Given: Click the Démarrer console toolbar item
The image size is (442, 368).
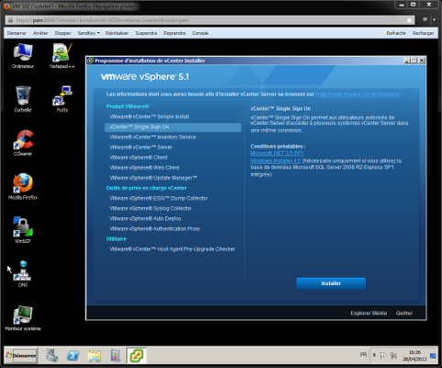Looking at the screenshot, I should [17, 33].
